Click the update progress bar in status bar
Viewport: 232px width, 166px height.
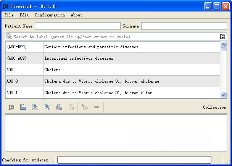[x=134, y=160]
